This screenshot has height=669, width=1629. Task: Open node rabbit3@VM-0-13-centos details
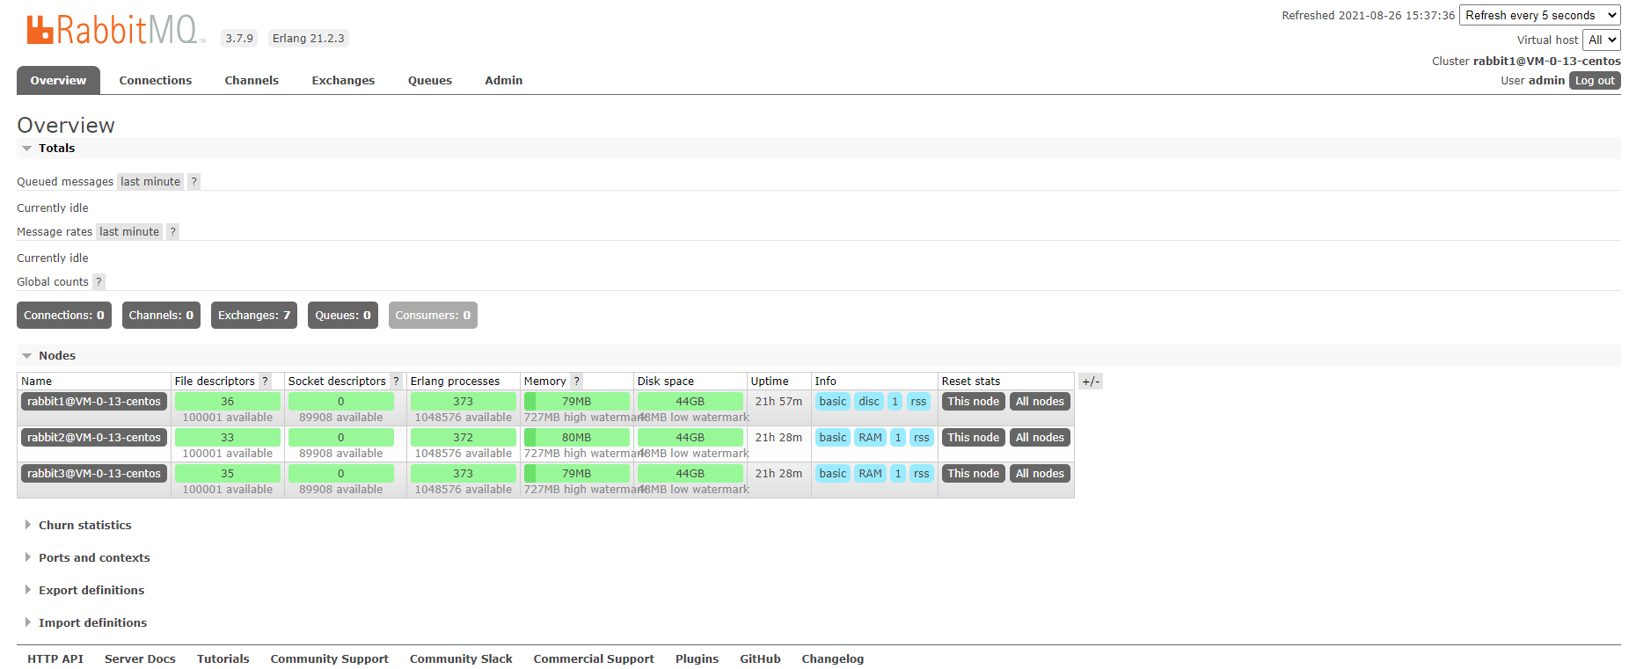(94, 474)
